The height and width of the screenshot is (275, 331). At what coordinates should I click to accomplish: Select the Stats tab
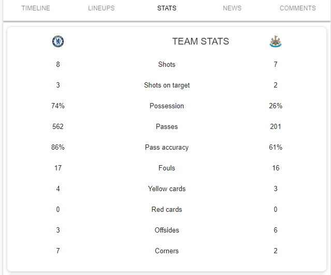tap(167, 8)
